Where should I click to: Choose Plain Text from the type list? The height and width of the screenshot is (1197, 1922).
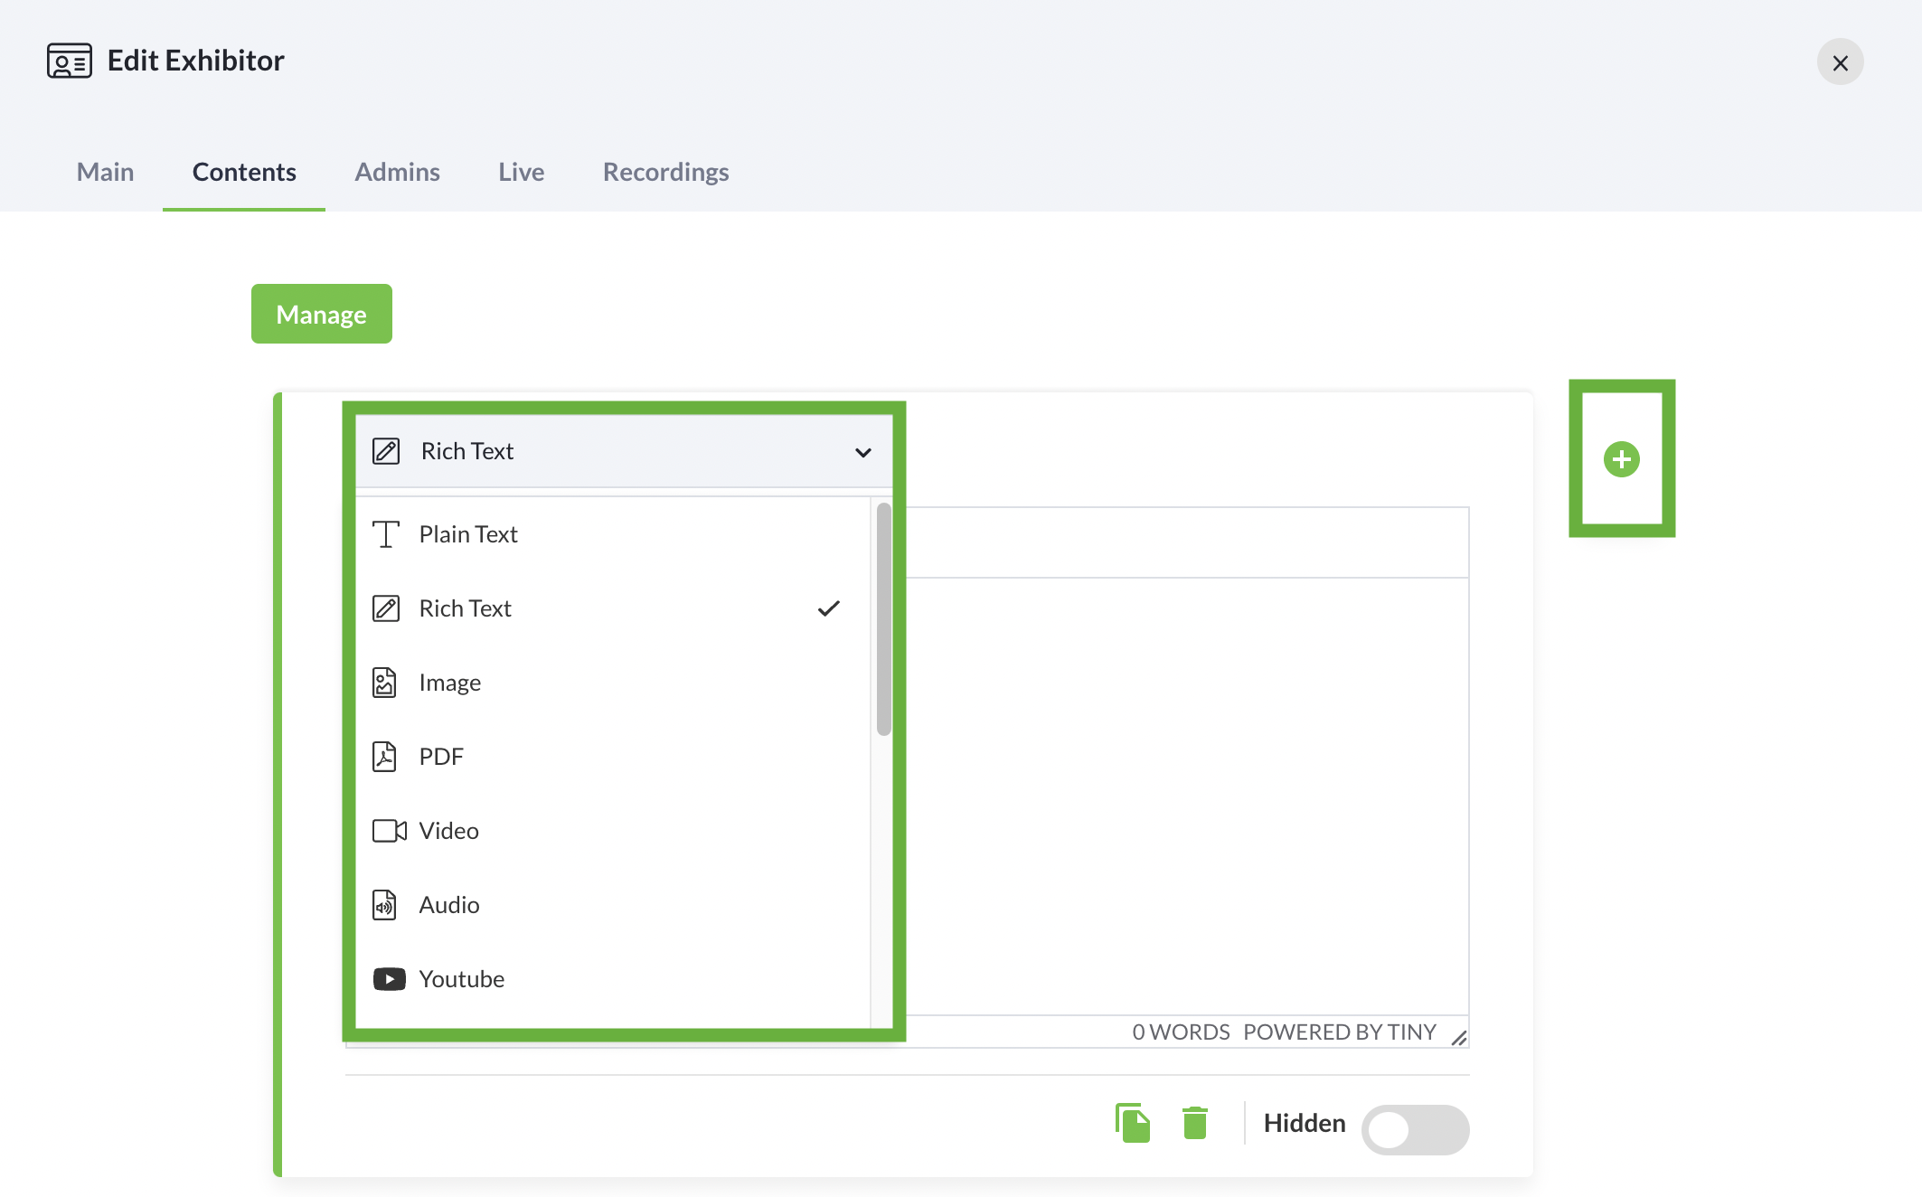468,534
